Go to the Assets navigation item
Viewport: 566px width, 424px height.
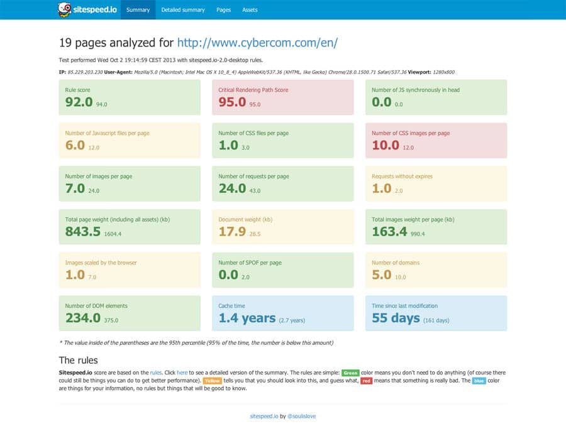coord(250,10)
